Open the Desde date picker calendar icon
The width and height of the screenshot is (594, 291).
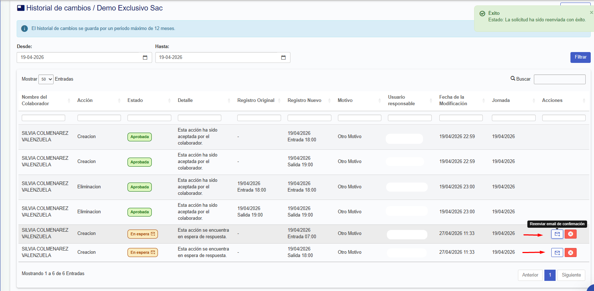pyautogui.click(x=145, y=57)
